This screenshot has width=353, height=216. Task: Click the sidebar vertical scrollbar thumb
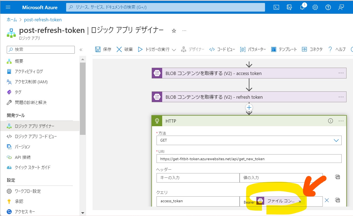pyautogui.click(x=83, y=98)
